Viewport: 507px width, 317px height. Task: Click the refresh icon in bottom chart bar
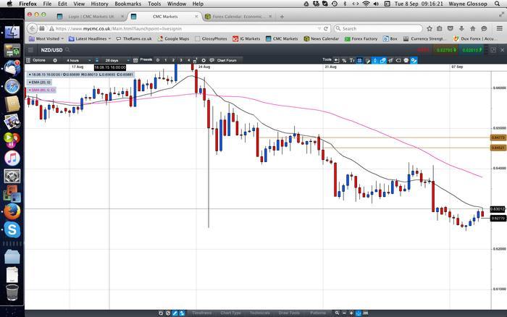point(161,313)
